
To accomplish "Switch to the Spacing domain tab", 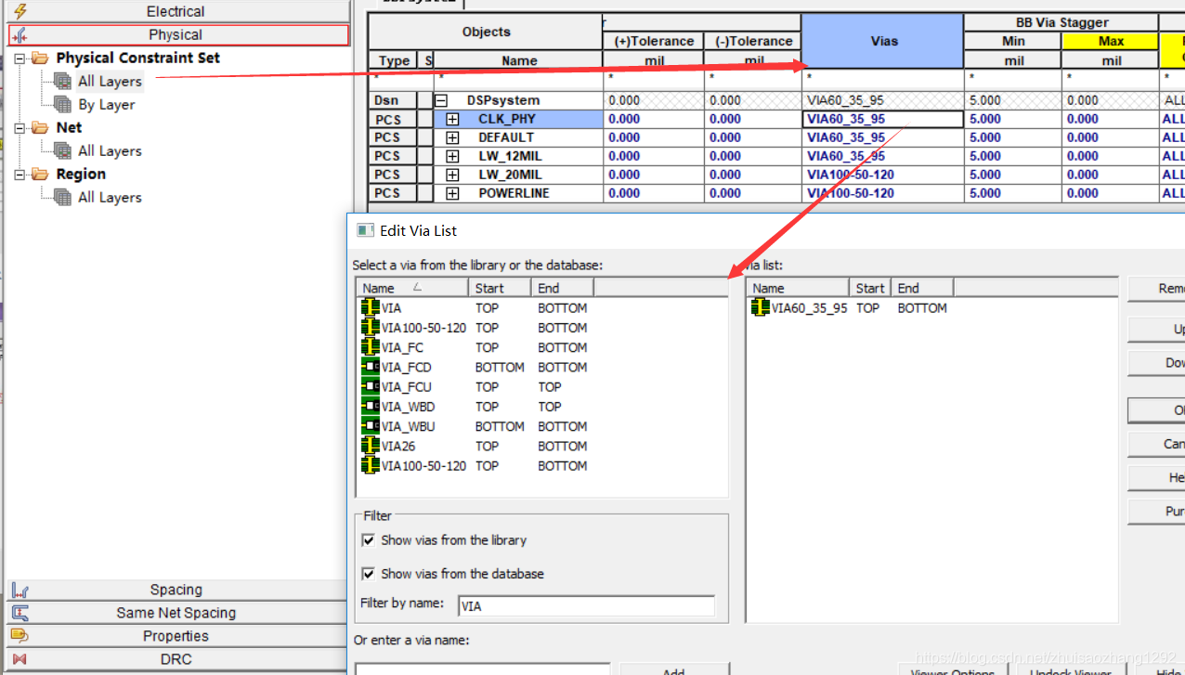I will pos(176,590).
